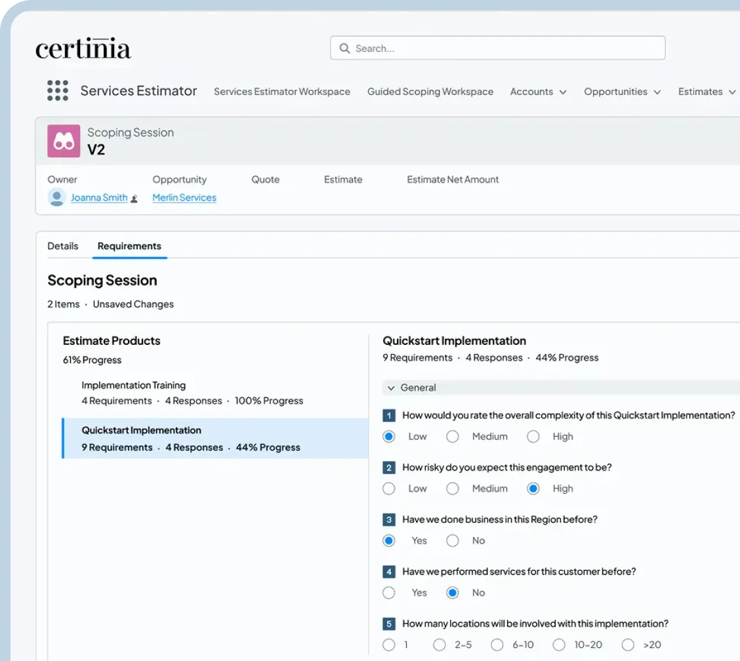Click the question 5 number badge
This screenshot has height=661, width=740.
(389, 624)
